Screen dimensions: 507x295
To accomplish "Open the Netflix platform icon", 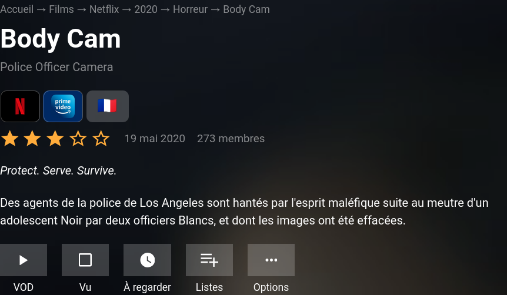I will pyautogui.click(x=20, y=106).
